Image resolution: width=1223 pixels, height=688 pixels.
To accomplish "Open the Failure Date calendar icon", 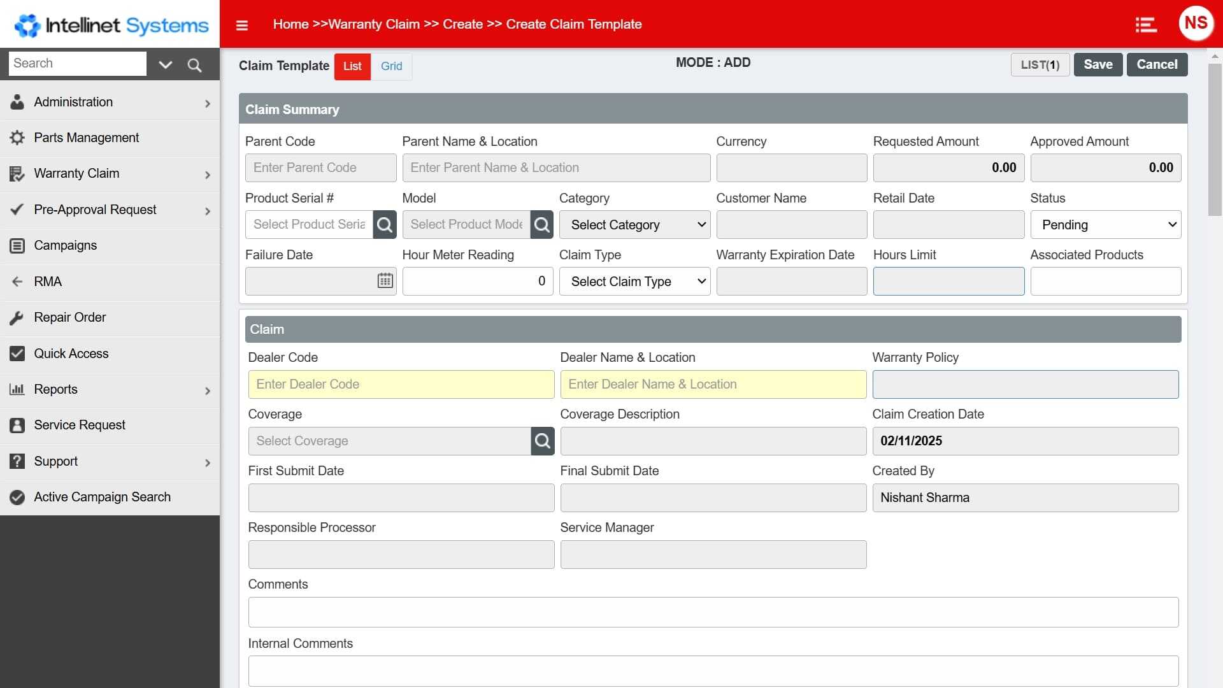I will click(x=385, y=281).
